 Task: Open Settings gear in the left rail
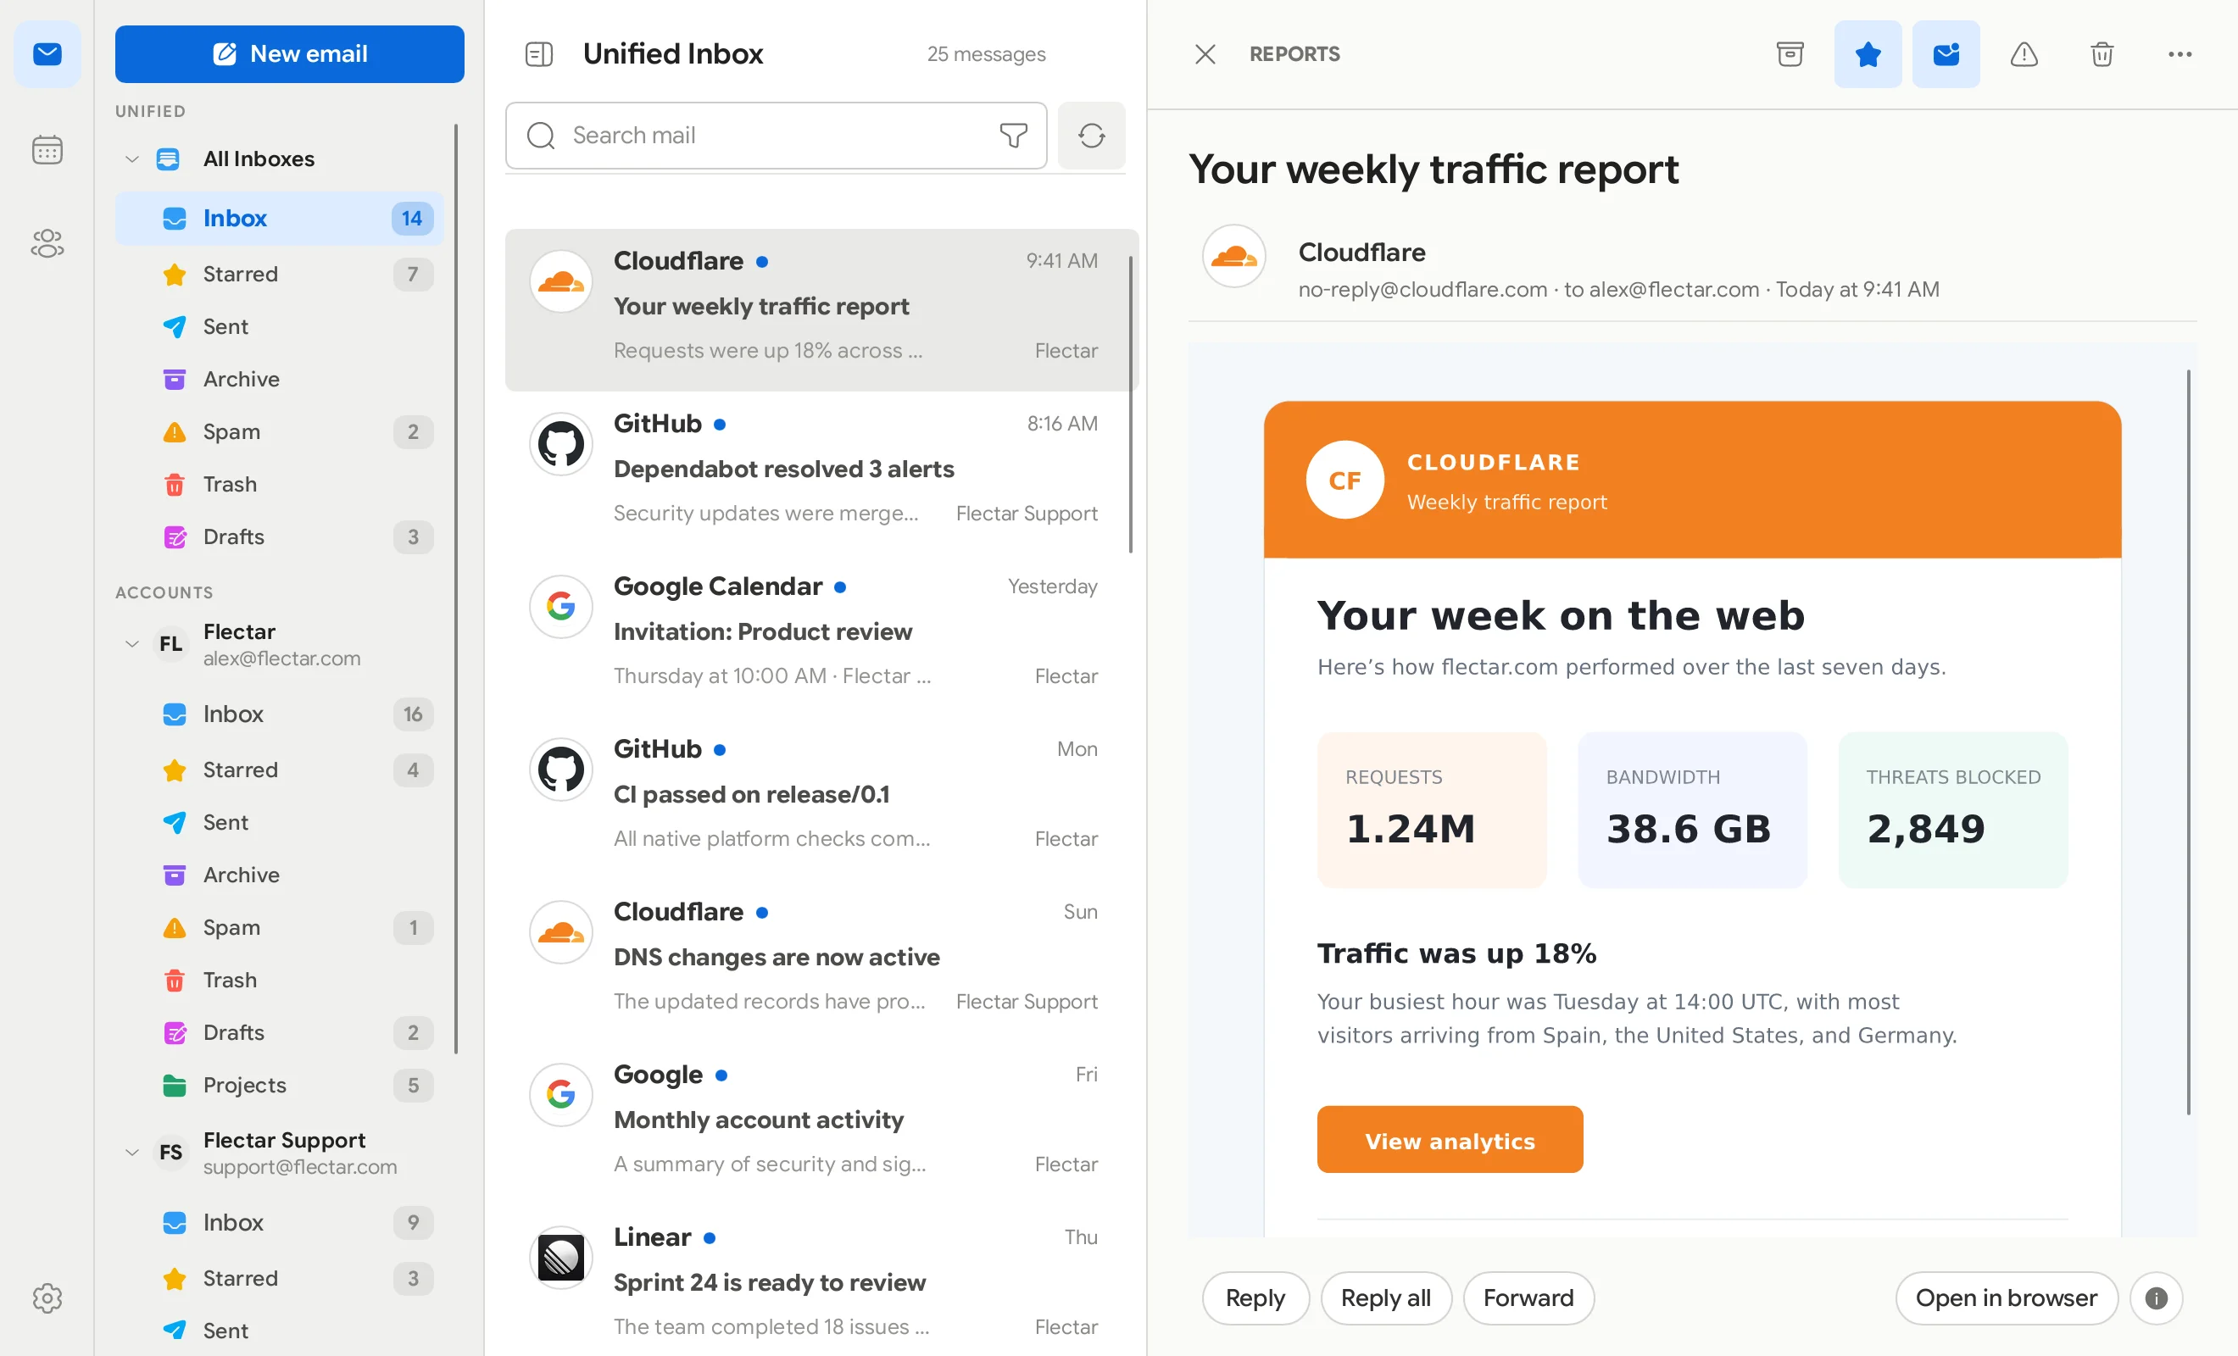click(47, 1298)
